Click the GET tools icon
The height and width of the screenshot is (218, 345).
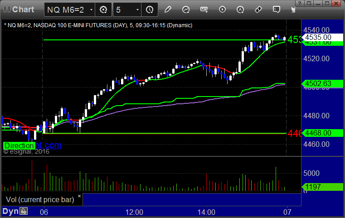pyautogui.click(x=204, y=10)
